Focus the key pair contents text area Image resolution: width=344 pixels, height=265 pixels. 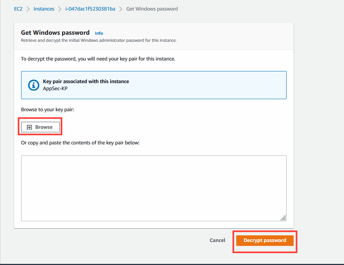[154, 188]
